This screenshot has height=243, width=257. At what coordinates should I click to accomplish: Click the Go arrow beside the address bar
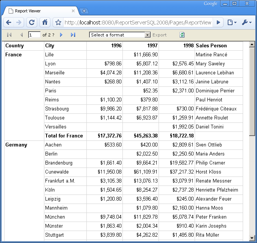[218, 22]
